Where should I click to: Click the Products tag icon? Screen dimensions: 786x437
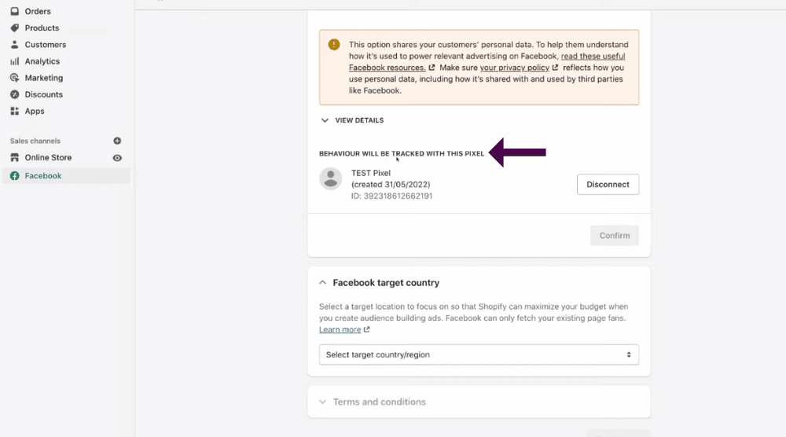coord(14,28)
